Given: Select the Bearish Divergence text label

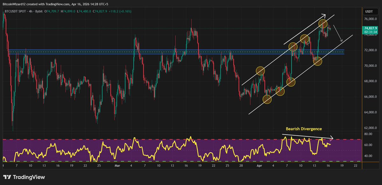Looking at the screenshot, I should [x=303, y=129].
